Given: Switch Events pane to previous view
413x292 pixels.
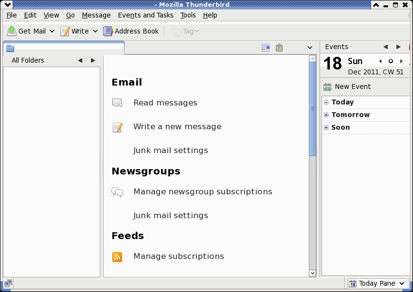Looking at the screenshot, I should (386, 47).
